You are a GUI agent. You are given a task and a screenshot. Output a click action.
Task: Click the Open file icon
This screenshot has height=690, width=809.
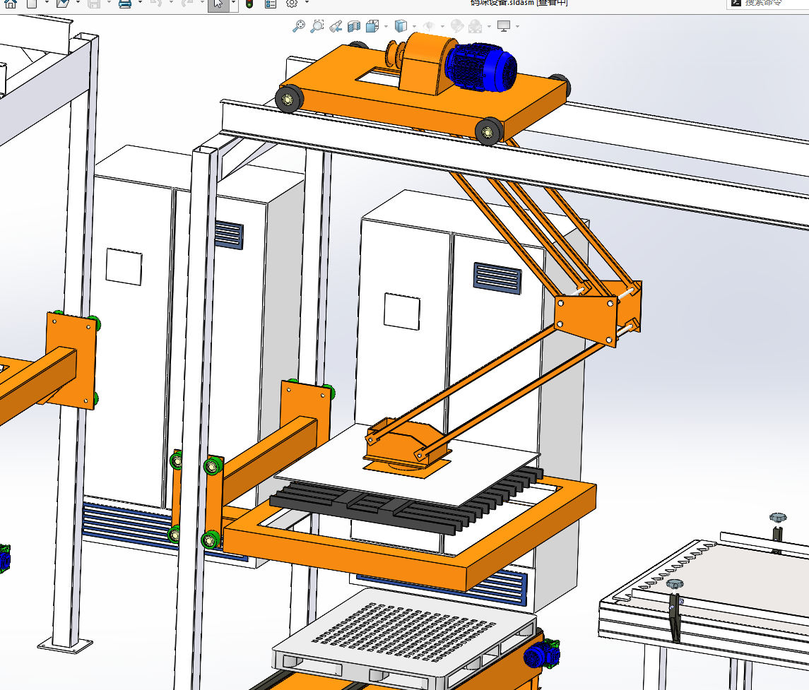click(62, 3)
